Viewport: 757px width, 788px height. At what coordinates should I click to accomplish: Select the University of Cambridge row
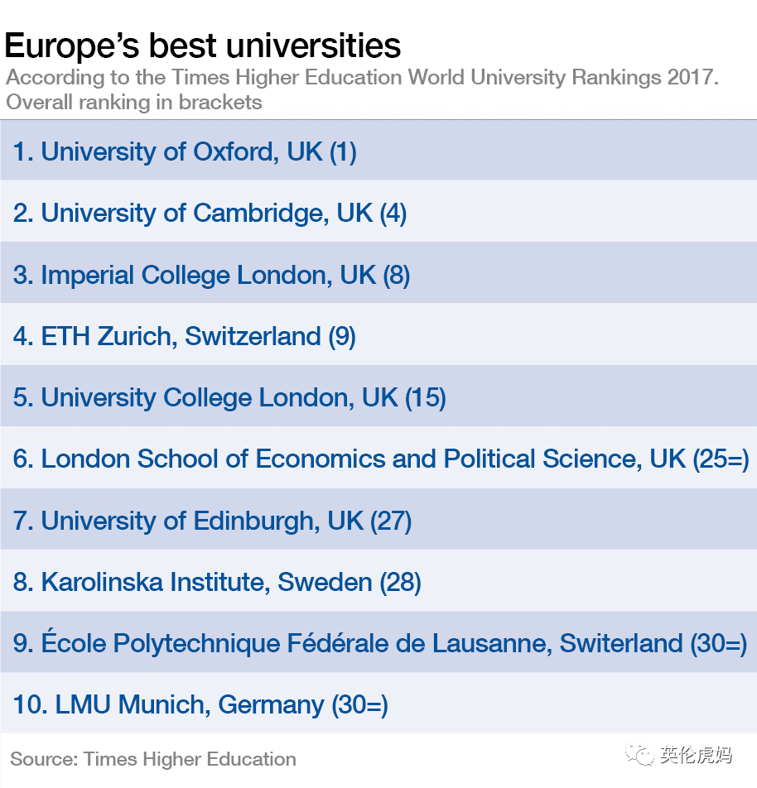point(378,212)
